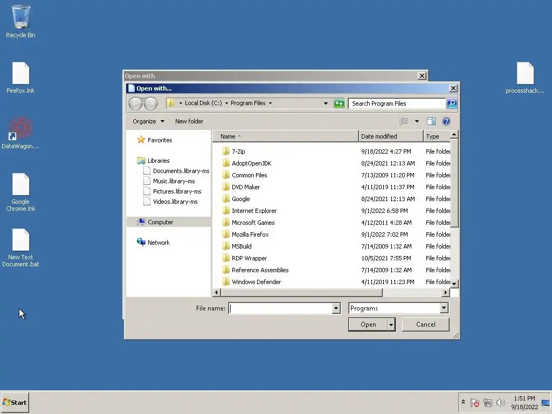Select the Google Chrome.lnk desktop icon
This screenshot has width=552, height=414.
[x=20, y=192]
